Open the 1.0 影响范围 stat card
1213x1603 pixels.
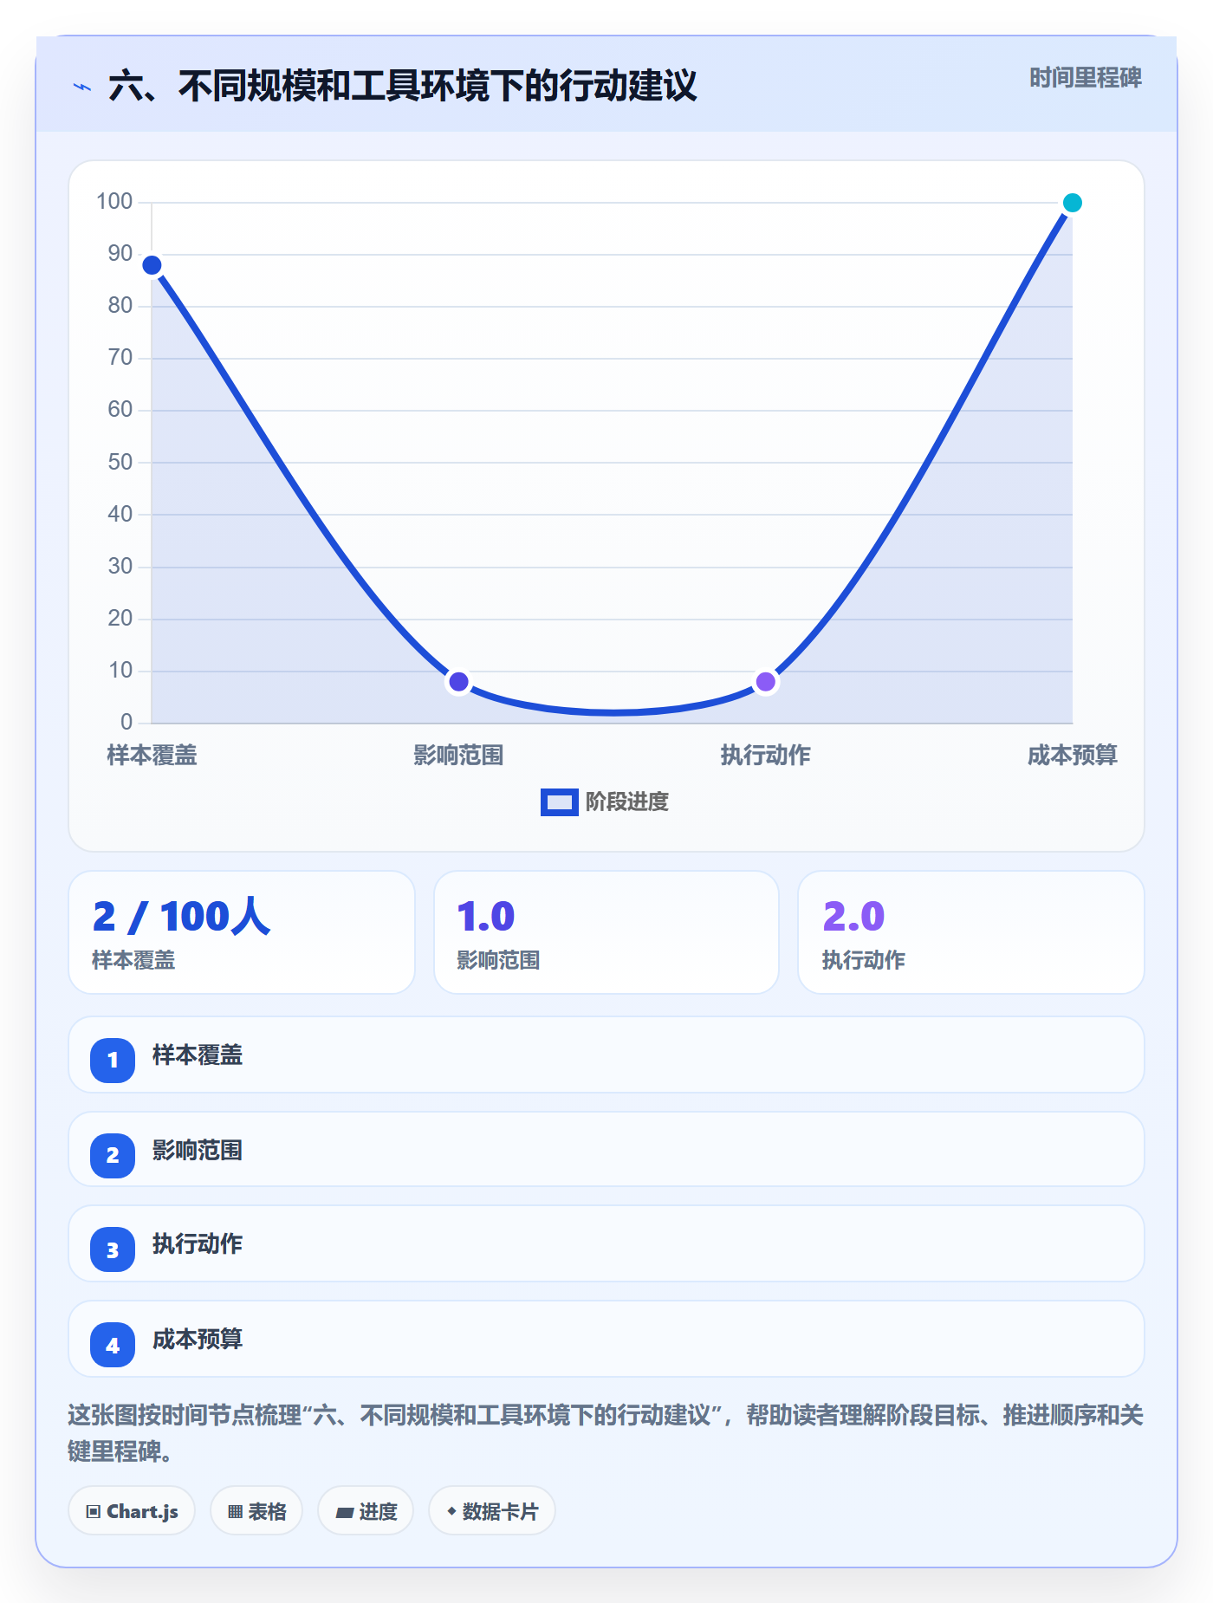tap(606, 932)
